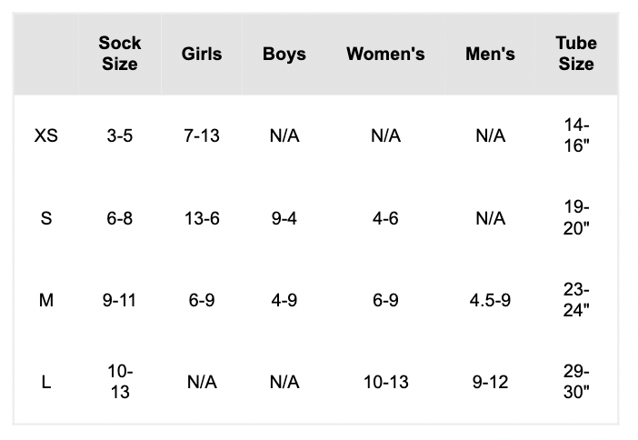
Task: Select the XS row label
Action: [x=46, y=136]
